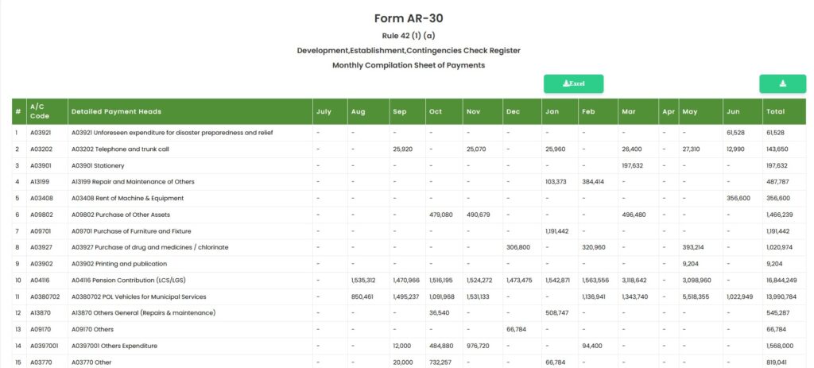This screenshot has width=814, height=368.
Task: Select 'A13870 Others General (Repairs & maintenance)'
Action: coord(143,313)
